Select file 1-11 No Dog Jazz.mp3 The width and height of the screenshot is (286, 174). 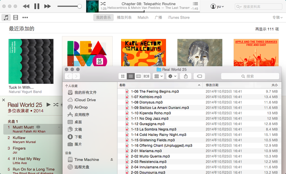(199, 118)
